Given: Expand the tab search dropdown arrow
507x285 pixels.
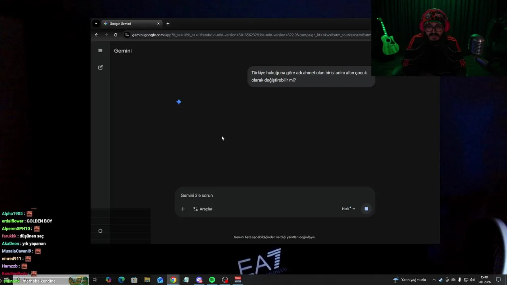Looking at the screenshot, I should tap(96, 24).
